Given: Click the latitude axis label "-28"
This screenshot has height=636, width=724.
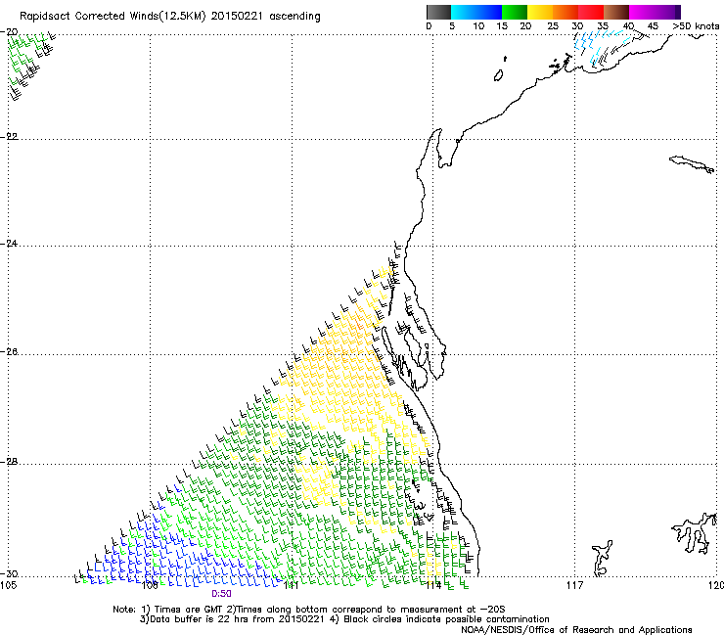Looking at the screenshot, I should 9,462.
